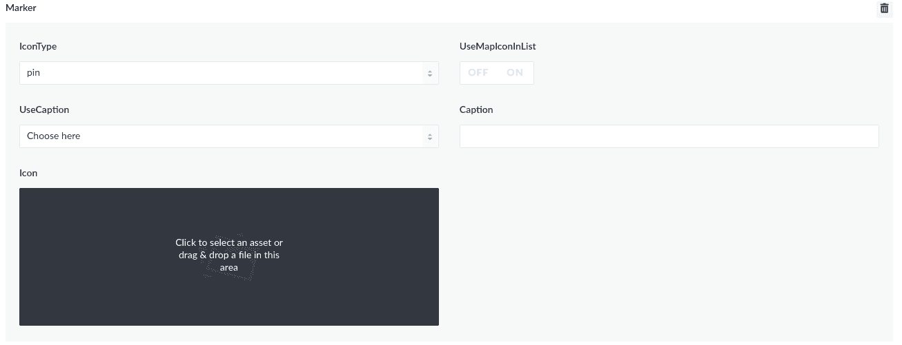This screenshot has height=345, width=902.
Task: Click the Marker section title
Action: [x=21, y=8]
